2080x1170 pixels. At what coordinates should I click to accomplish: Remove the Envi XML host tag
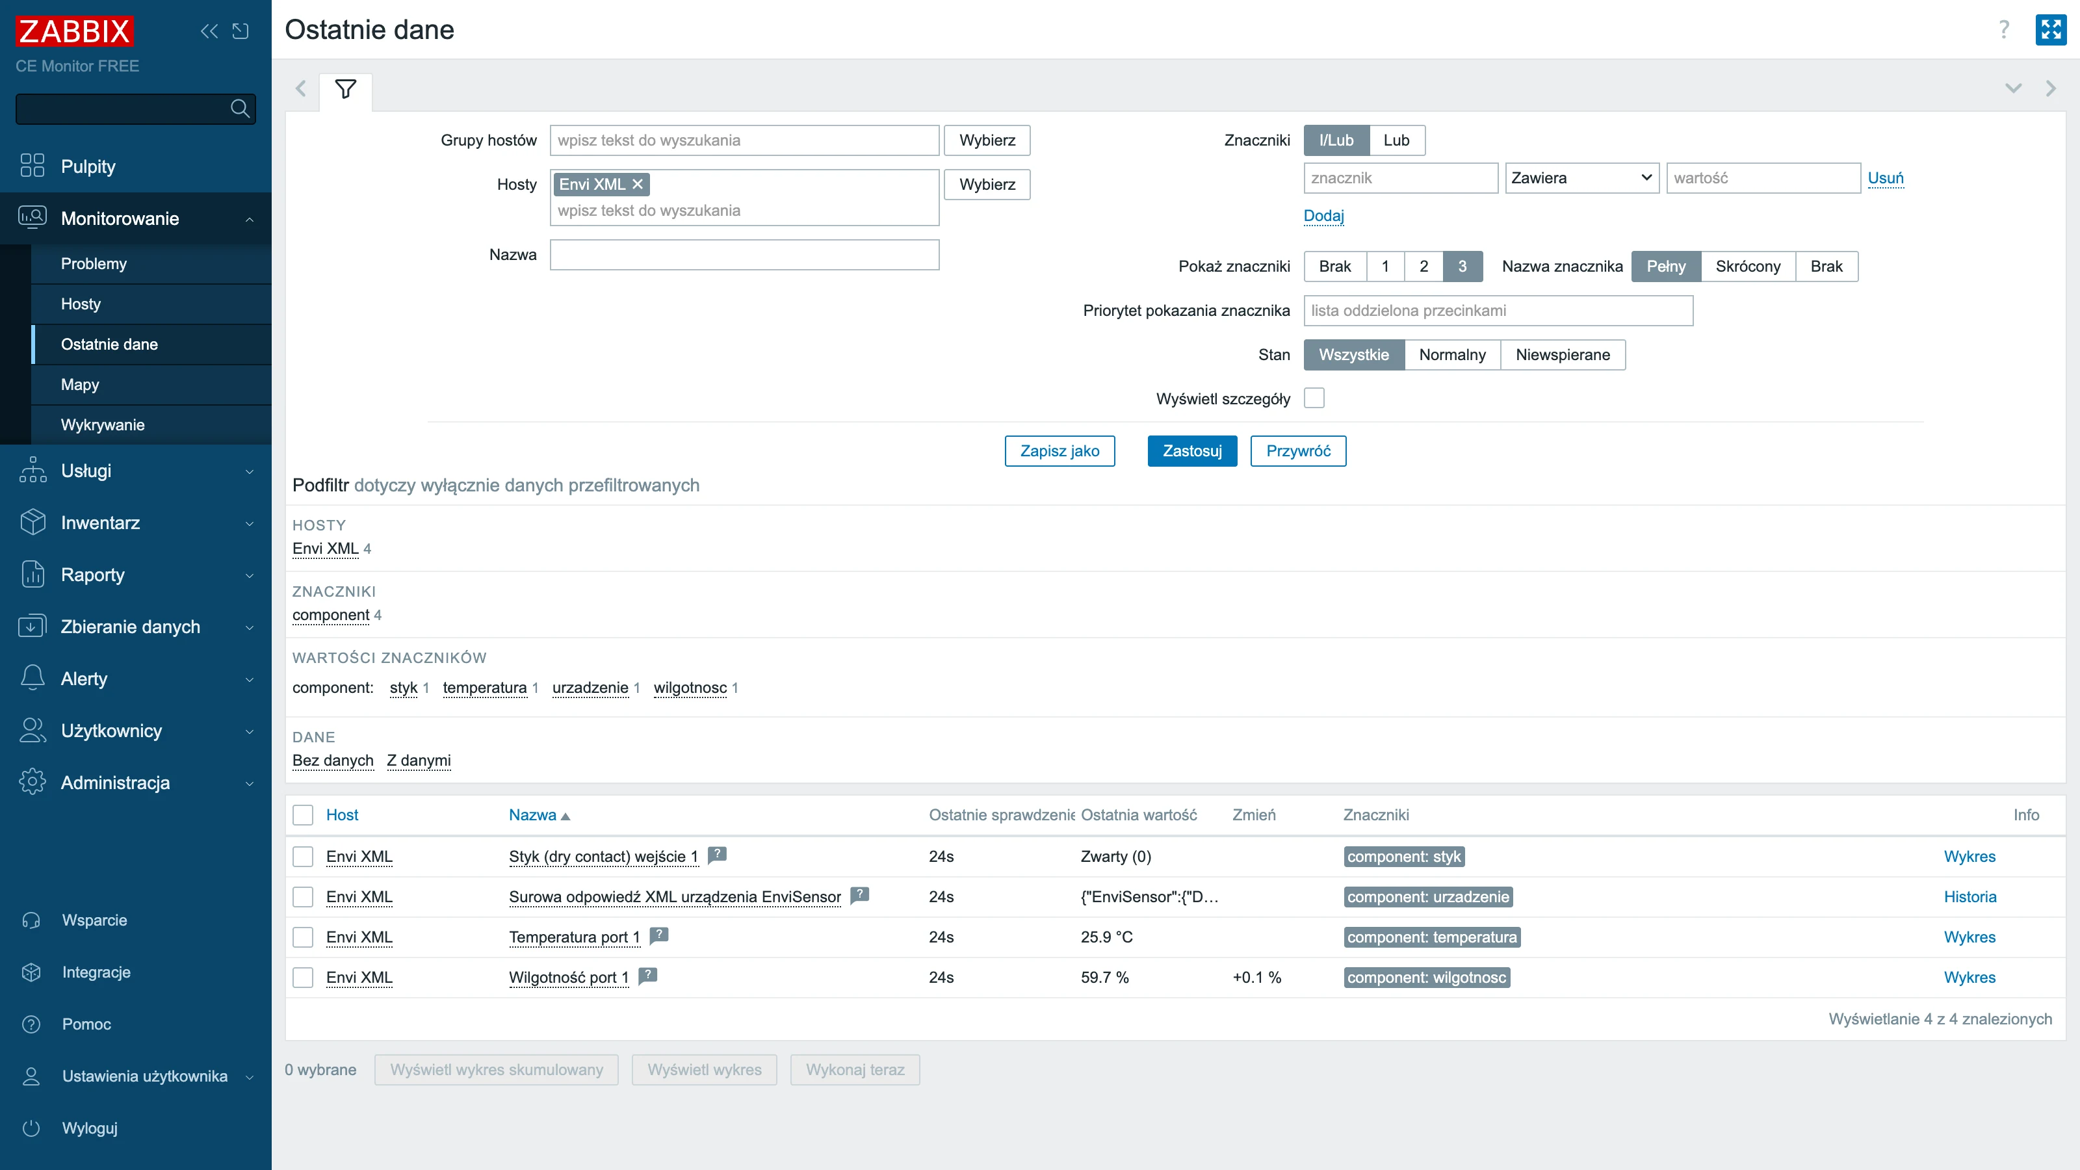(637, 184)
